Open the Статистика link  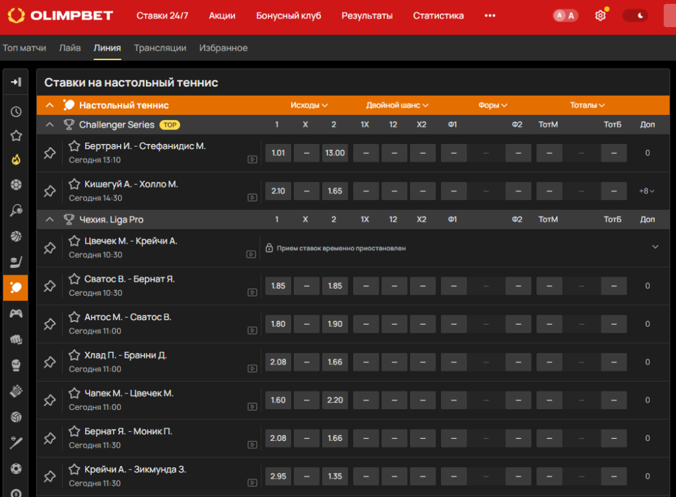(x=438, y=16)
